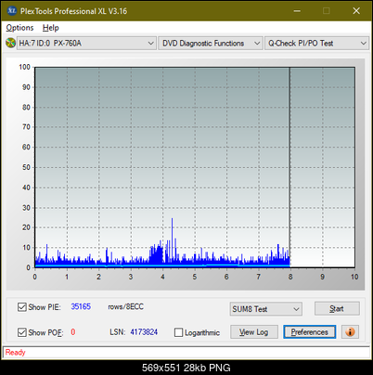Click the LSN value 4173824
This screenshot has width=373, height=375.
(x=144, y=332)
